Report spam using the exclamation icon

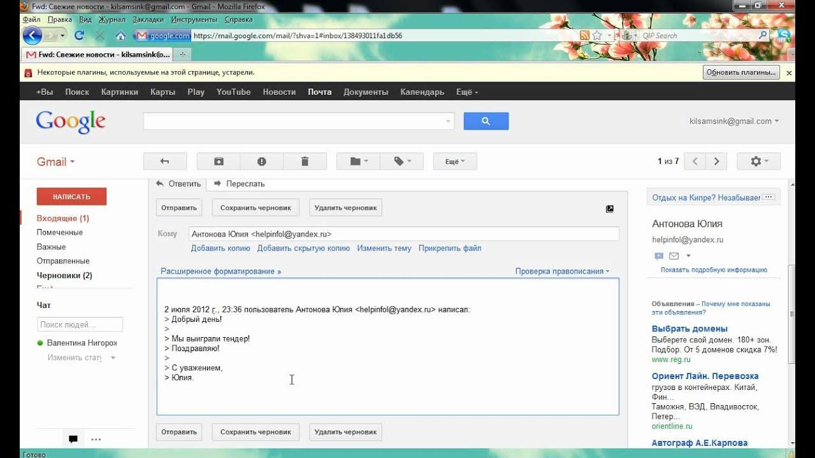click(262, 162)
